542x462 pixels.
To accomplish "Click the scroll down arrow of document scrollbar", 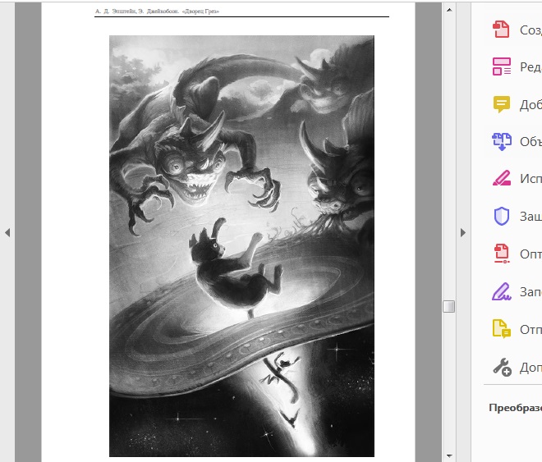I will 449,456.
